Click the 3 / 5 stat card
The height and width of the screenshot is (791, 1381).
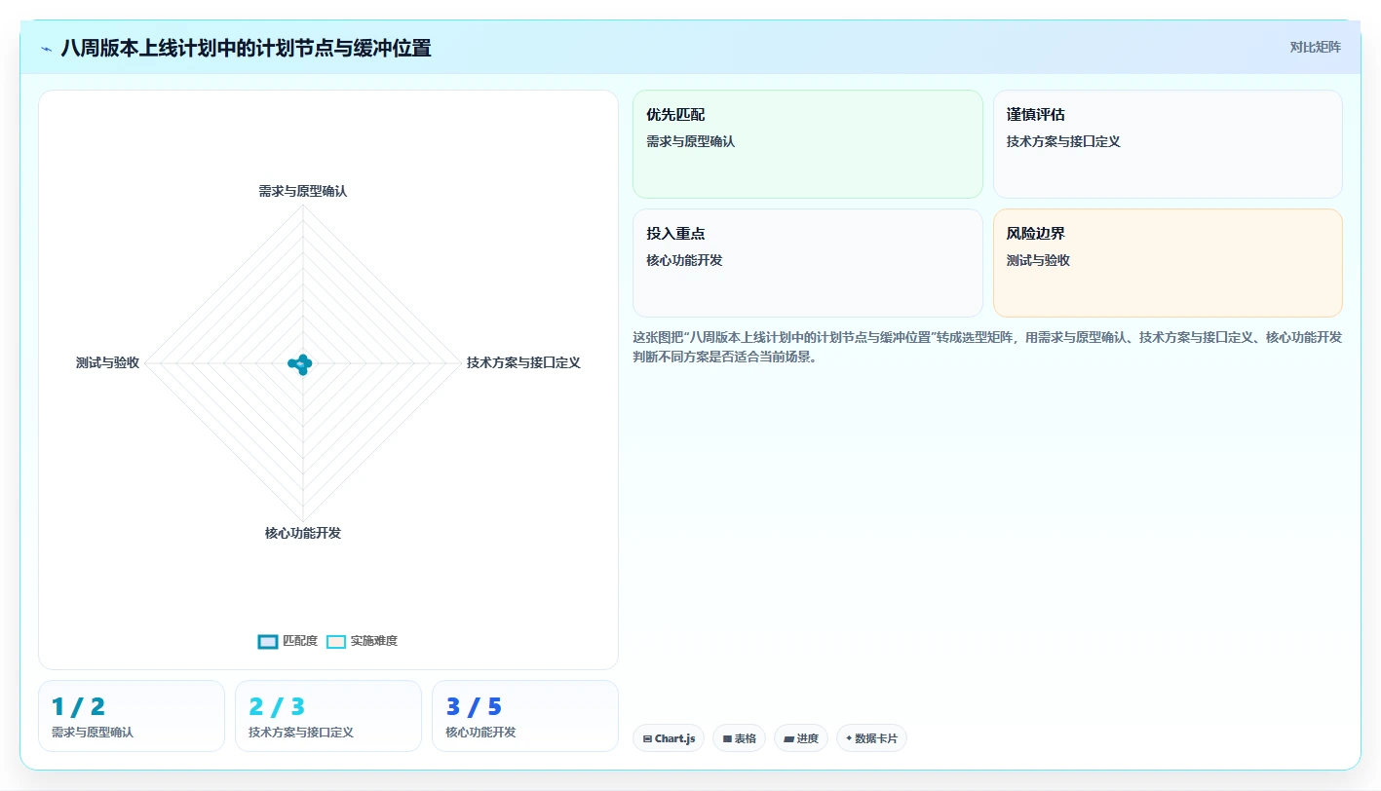[x=525, y=716]
